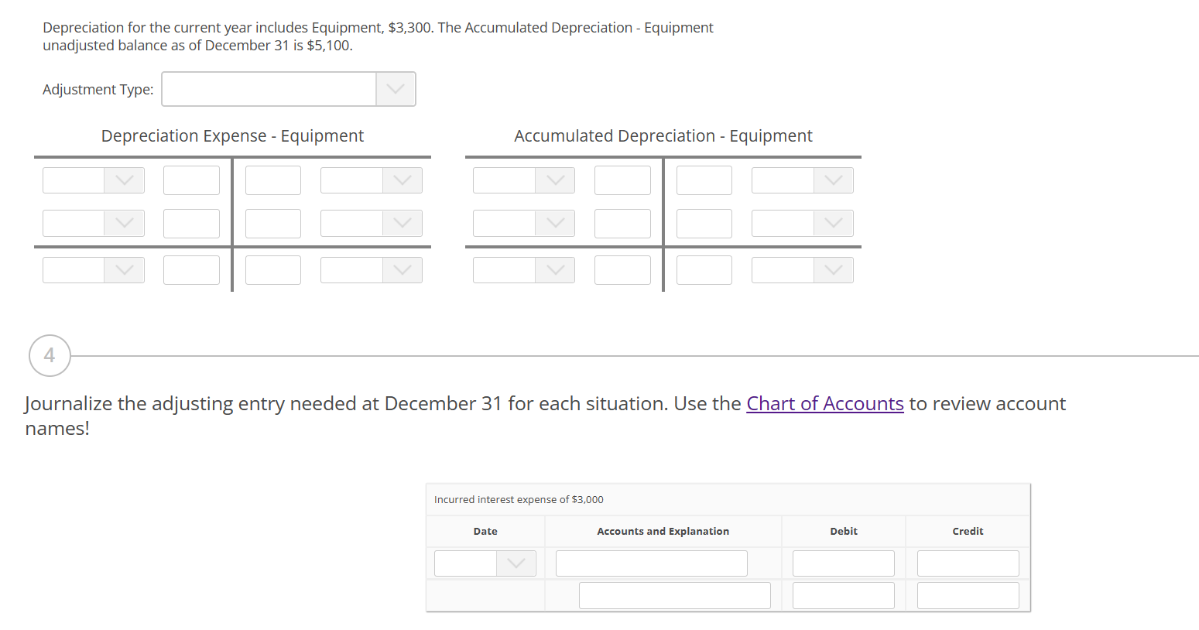Open the Chart of Accounts link
Image resolution: width=1199 pixels, height=630 pixels.
(x=824, y=403)
